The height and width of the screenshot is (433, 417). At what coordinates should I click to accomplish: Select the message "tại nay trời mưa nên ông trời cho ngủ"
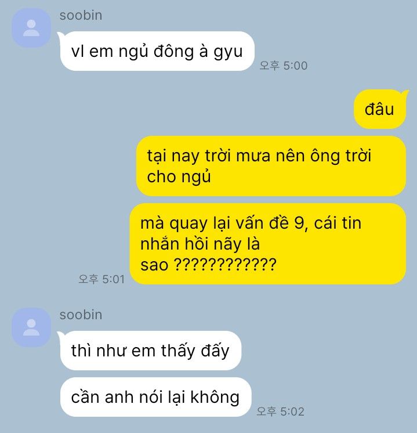[271, 166]
